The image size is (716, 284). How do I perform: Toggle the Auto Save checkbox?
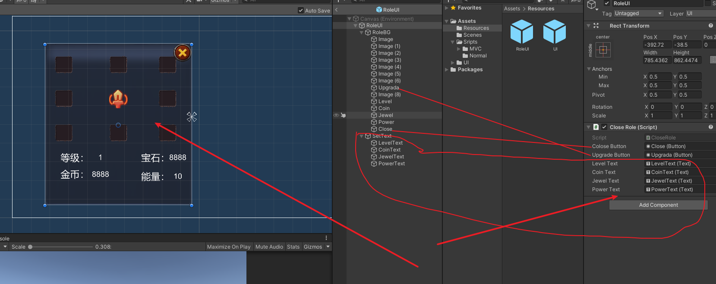coord(301,10)
